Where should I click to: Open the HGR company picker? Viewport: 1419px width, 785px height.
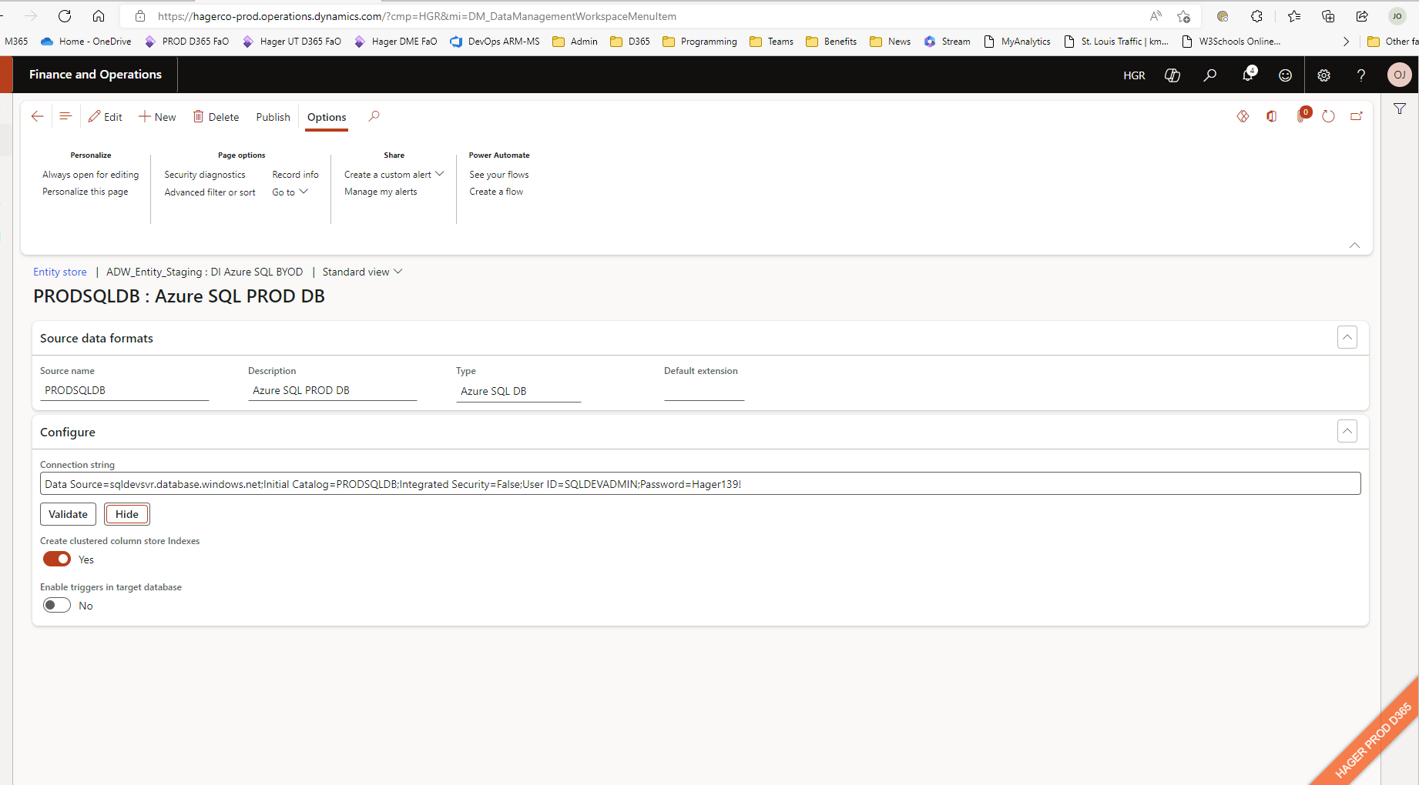[x=1134, y=75]
